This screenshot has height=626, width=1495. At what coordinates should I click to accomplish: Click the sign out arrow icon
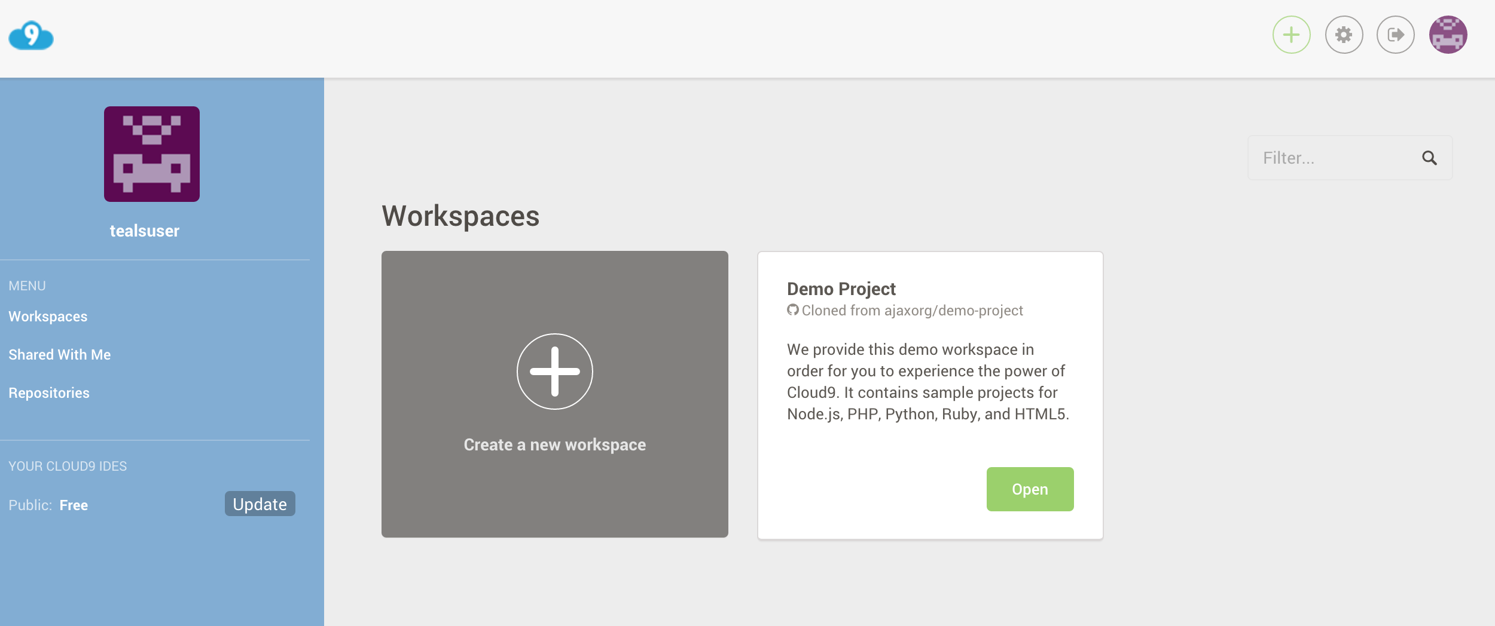coord(1395,35)
